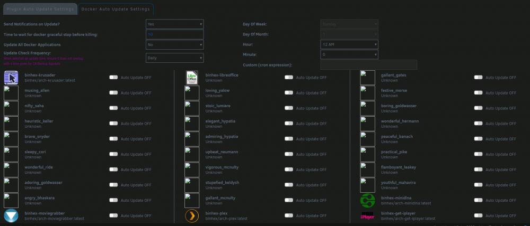Click the purple CA Backup Appdata warning text
Viewport: 530px width, 226px height.
click(43, 61)
